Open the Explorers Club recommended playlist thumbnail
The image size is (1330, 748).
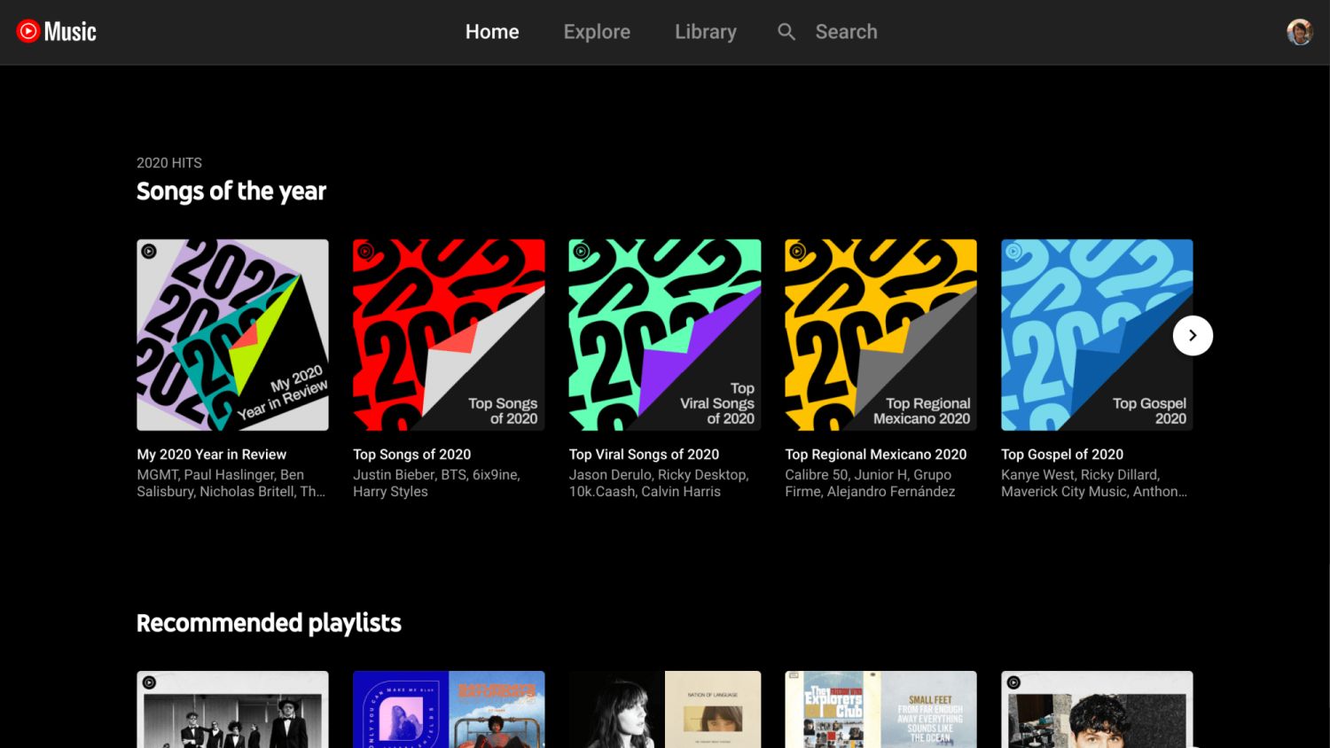pos(880,709)
